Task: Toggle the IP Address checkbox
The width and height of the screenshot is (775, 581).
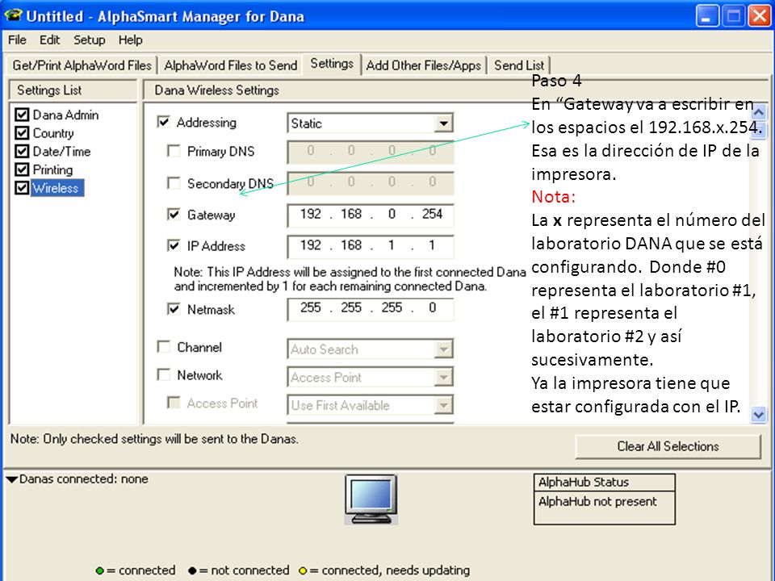Action: coord(174,245)
